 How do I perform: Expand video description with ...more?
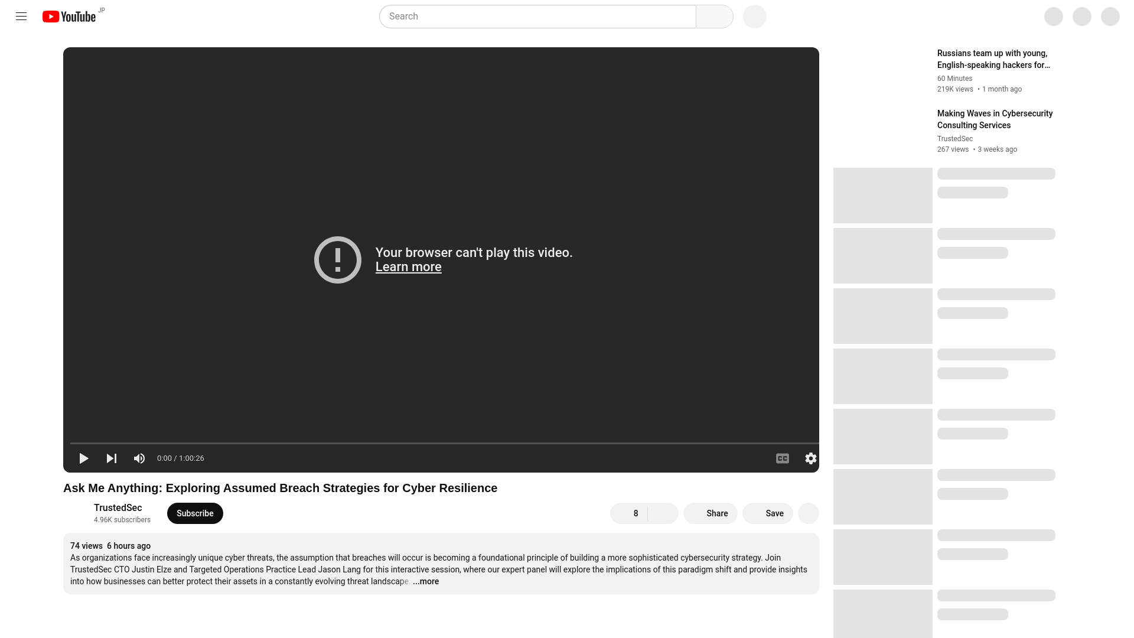coord(426,581)
